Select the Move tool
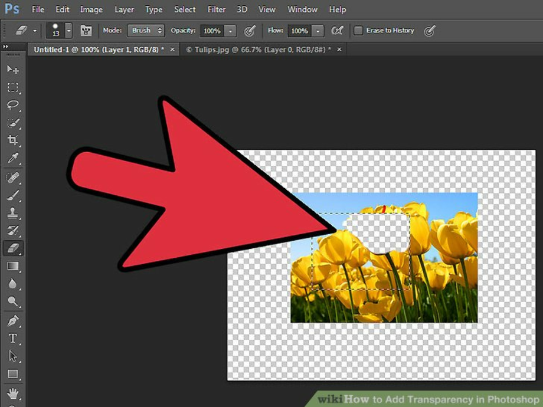The height and width of the screenshot is (407, 543). coord(13,69)
